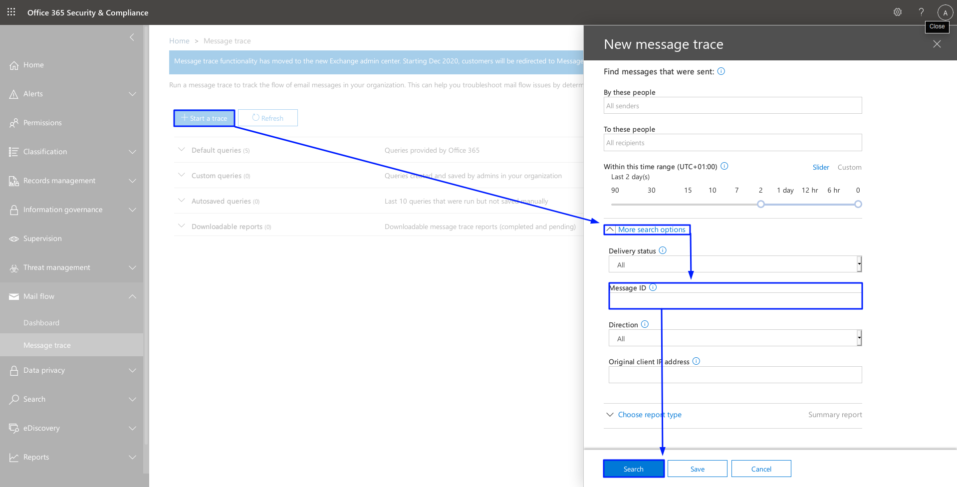Screen dimensions: 957x487
Task: Open the help question mark icon
Action: pos(921,12)
